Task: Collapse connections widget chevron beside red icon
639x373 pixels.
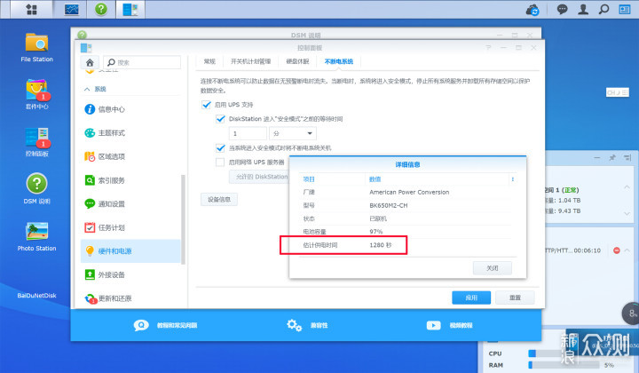Action: (x=627, y=250)
